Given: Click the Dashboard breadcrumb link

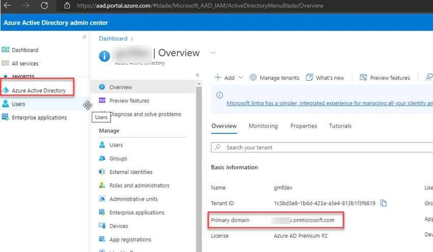Looking at the screenshot, I should click(x=113, y=38).
